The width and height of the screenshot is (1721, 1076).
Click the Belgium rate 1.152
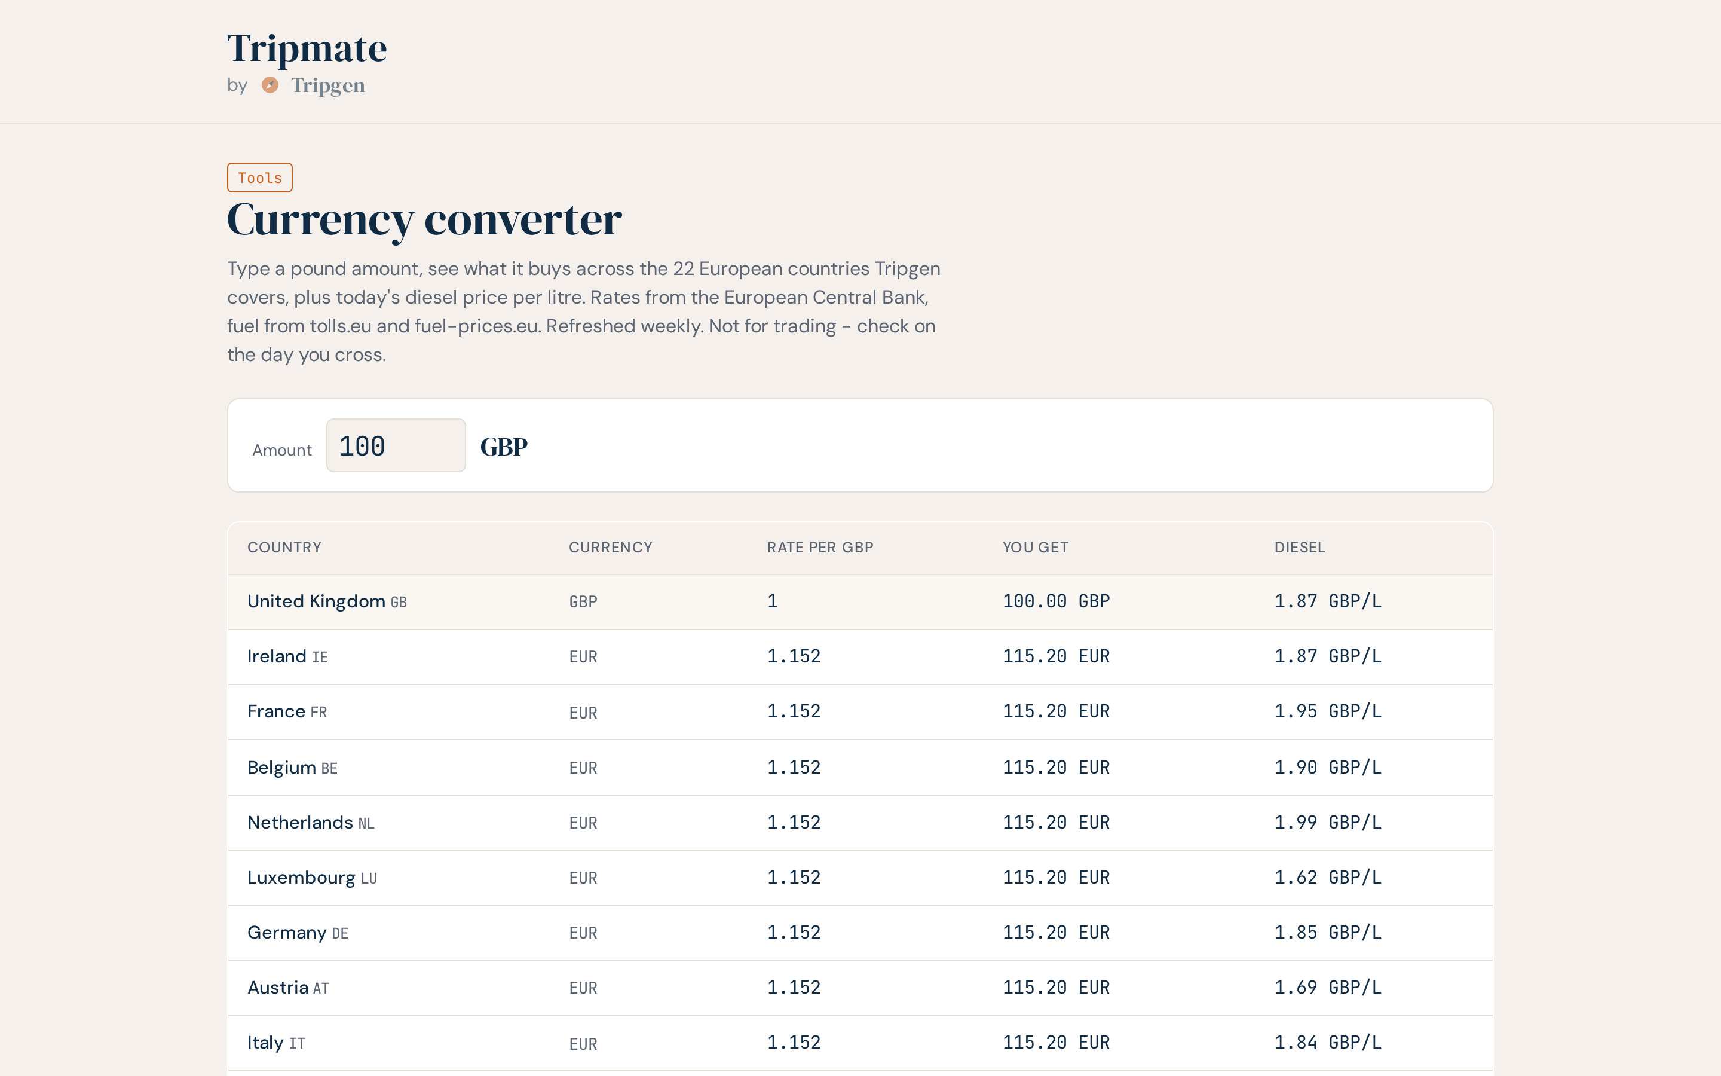(794, 767)
